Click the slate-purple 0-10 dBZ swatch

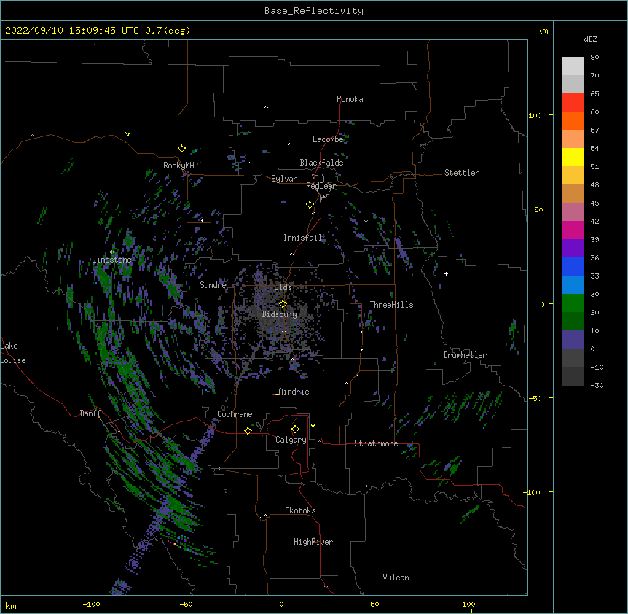tap(573, 340)
